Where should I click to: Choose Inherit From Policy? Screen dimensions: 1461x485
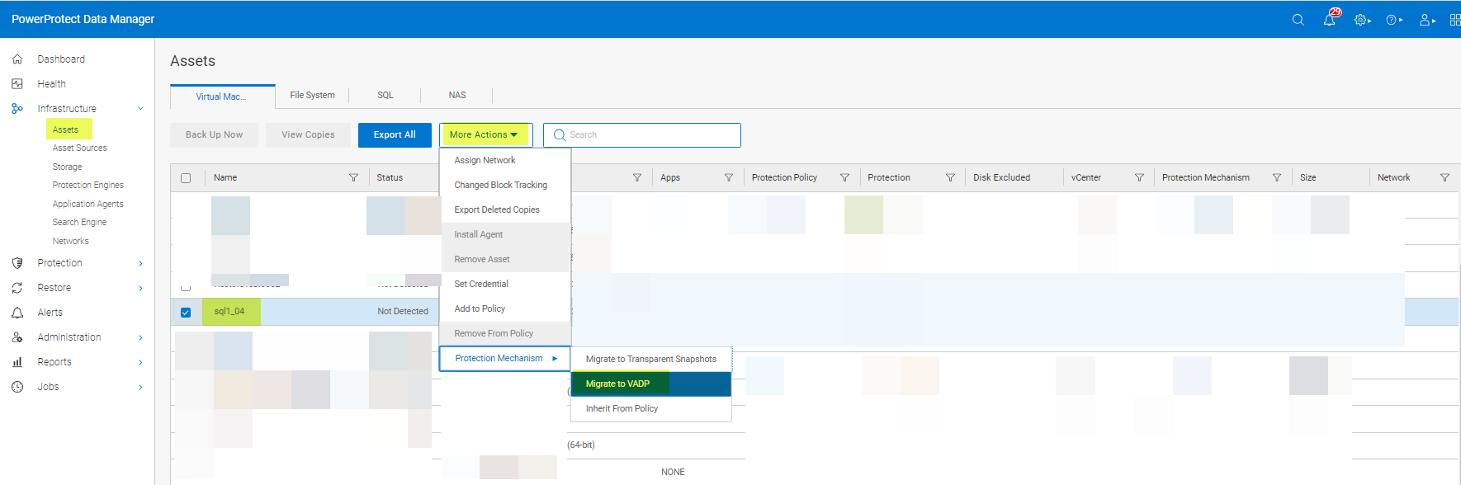pyautogui.click(x=650, y=408)
